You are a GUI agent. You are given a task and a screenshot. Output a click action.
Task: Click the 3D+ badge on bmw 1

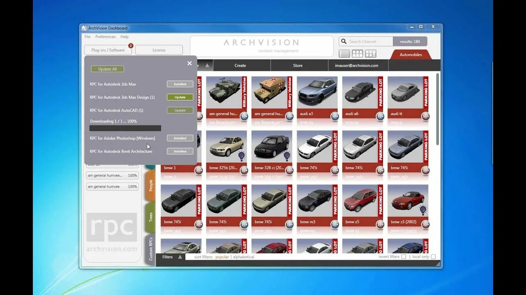[199, 170]
